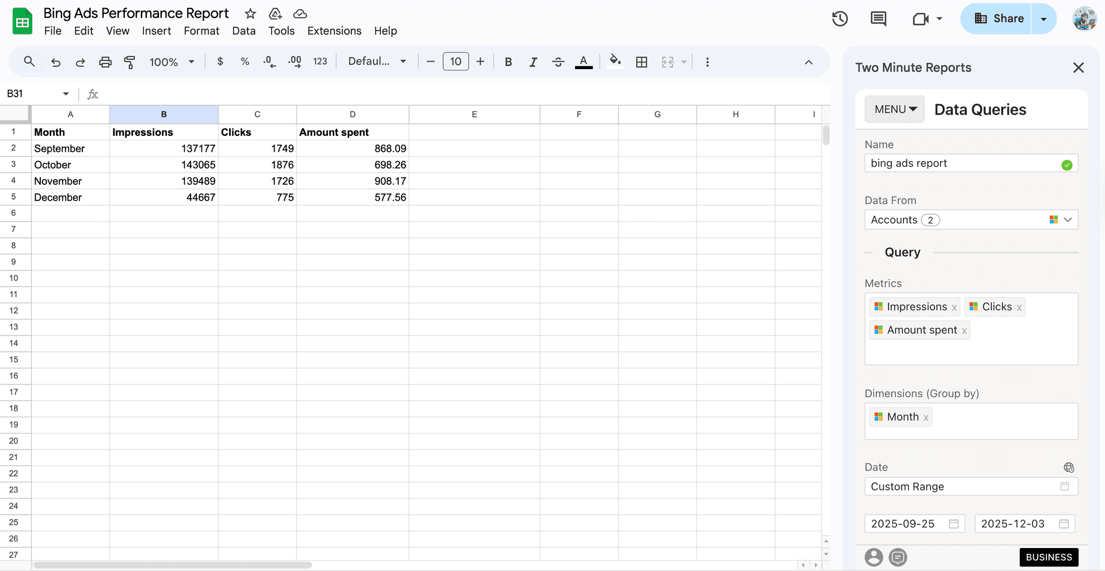Screen dimensions: 1105x571
Task: Remove the Amount spent metric chip
Action: pyautogui.click(x=964, y=330)
